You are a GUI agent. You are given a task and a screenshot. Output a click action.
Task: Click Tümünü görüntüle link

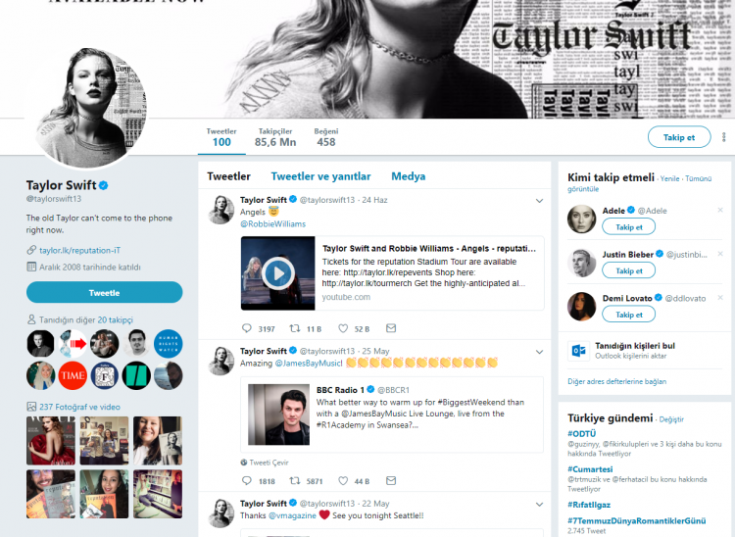pos(639,183)
